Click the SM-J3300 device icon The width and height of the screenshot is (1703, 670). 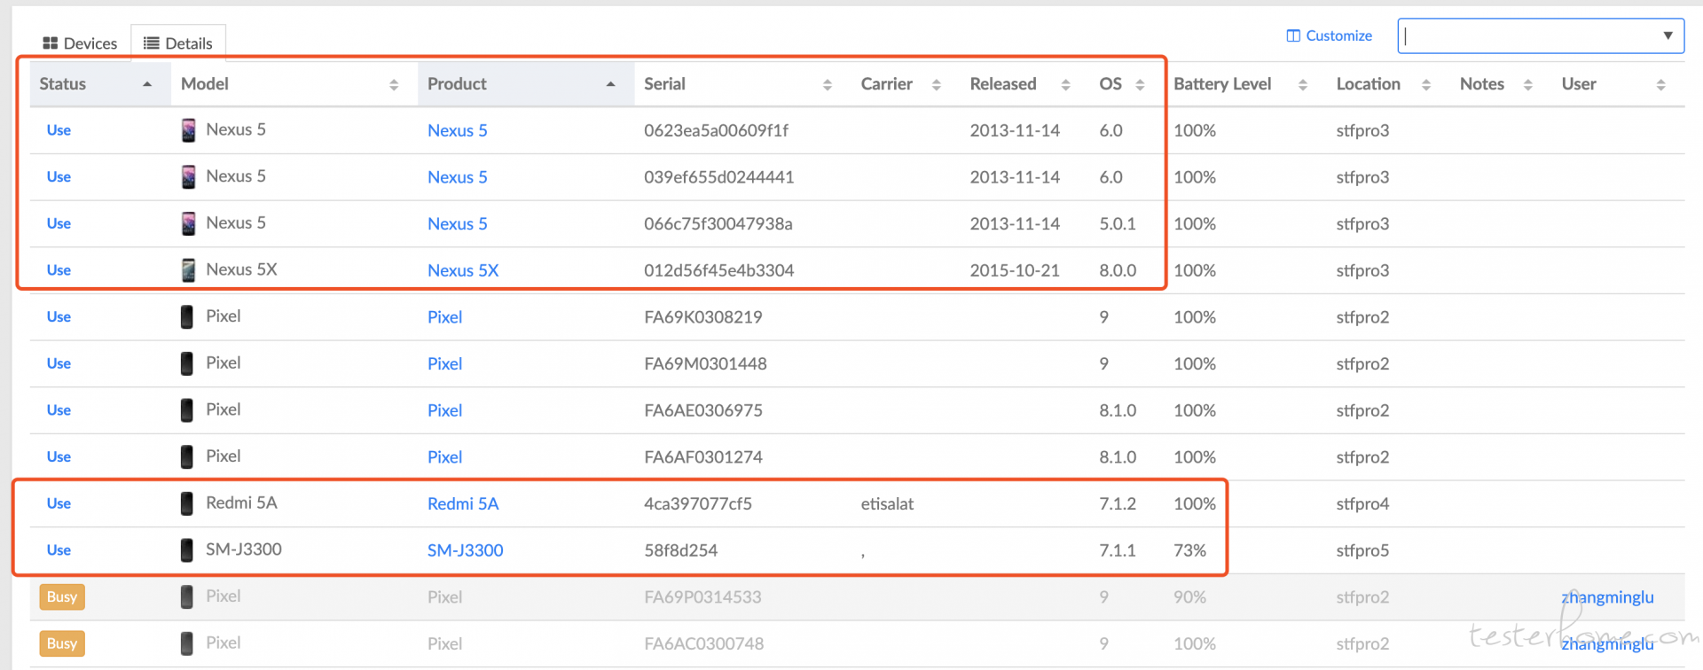(x=187, y=550)
